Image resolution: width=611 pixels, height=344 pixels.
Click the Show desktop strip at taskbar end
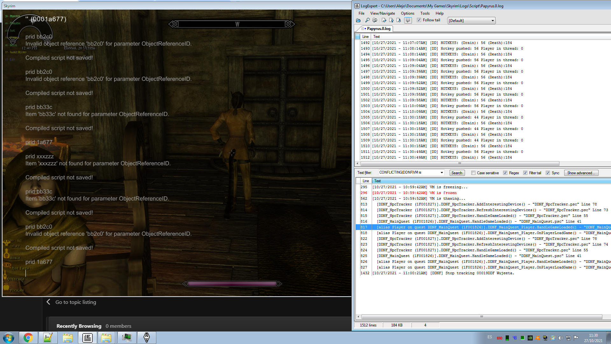point(608,338)
